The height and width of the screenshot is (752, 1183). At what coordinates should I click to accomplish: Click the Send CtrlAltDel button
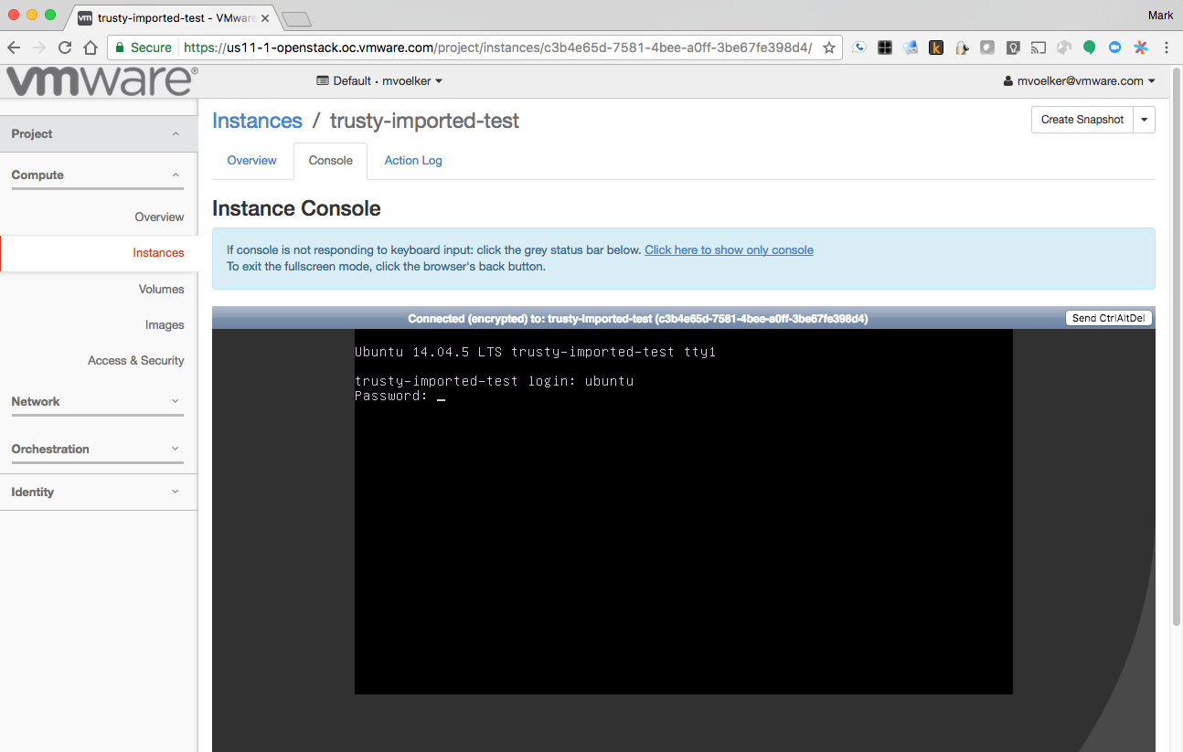click(x=1109, y=318)
